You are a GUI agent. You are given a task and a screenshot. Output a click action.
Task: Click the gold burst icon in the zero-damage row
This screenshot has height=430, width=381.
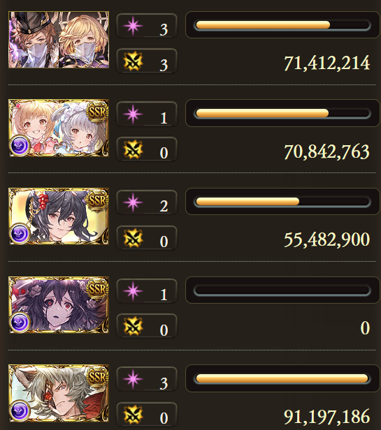point(133,327)
